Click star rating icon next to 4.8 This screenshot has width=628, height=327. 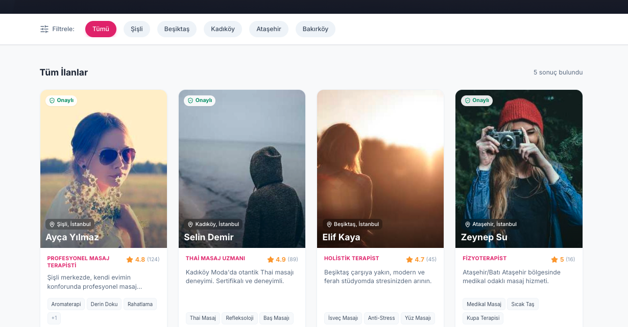[x=130, y=260]
